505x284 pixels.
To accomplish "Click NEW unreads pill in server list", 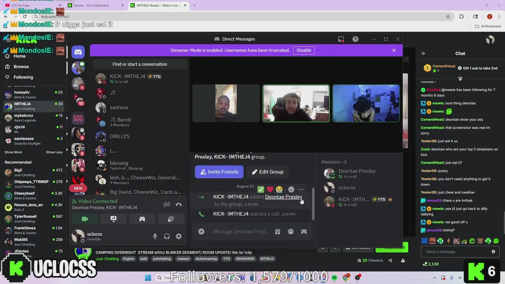I will [78, 188].
